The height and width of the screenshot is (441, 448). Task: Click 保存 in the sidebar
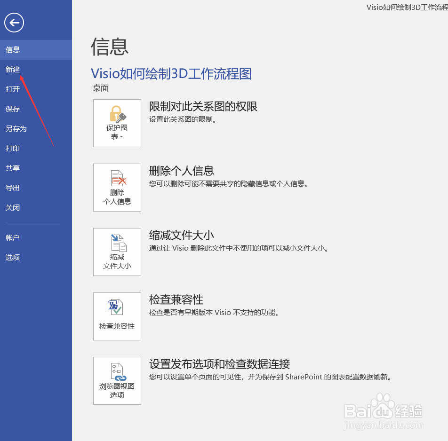pos(36,109)
